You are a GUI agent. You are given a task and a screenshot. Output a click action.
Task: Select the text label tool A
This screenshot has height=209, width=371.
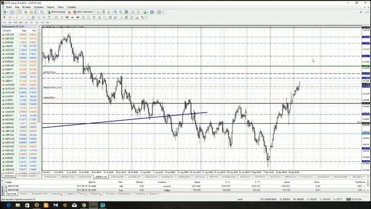point(44,17)
